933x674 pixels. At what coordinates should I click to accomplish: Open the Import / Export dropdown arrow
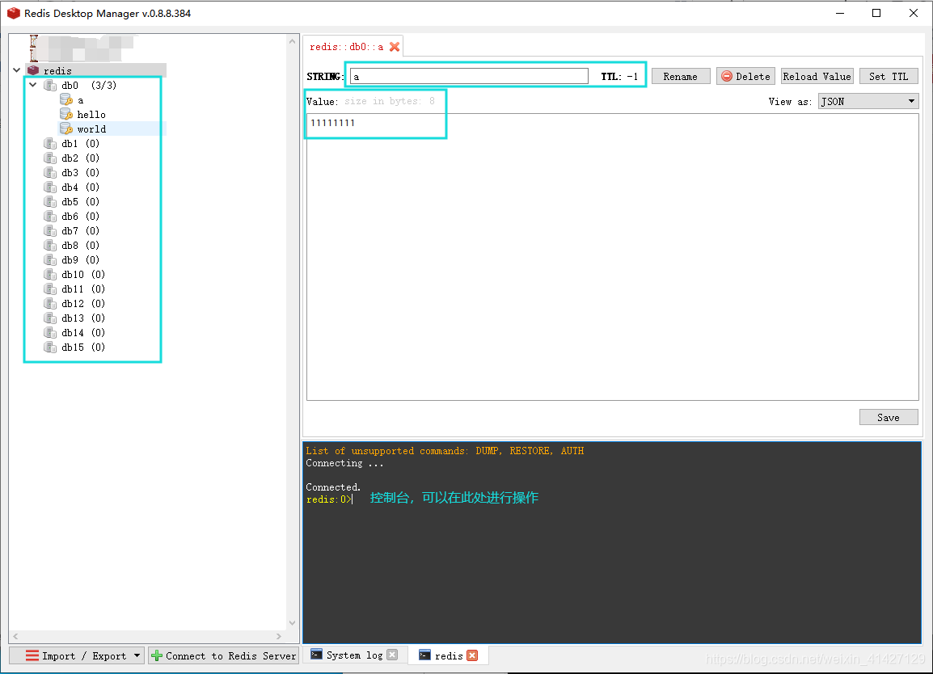point(137,655)
